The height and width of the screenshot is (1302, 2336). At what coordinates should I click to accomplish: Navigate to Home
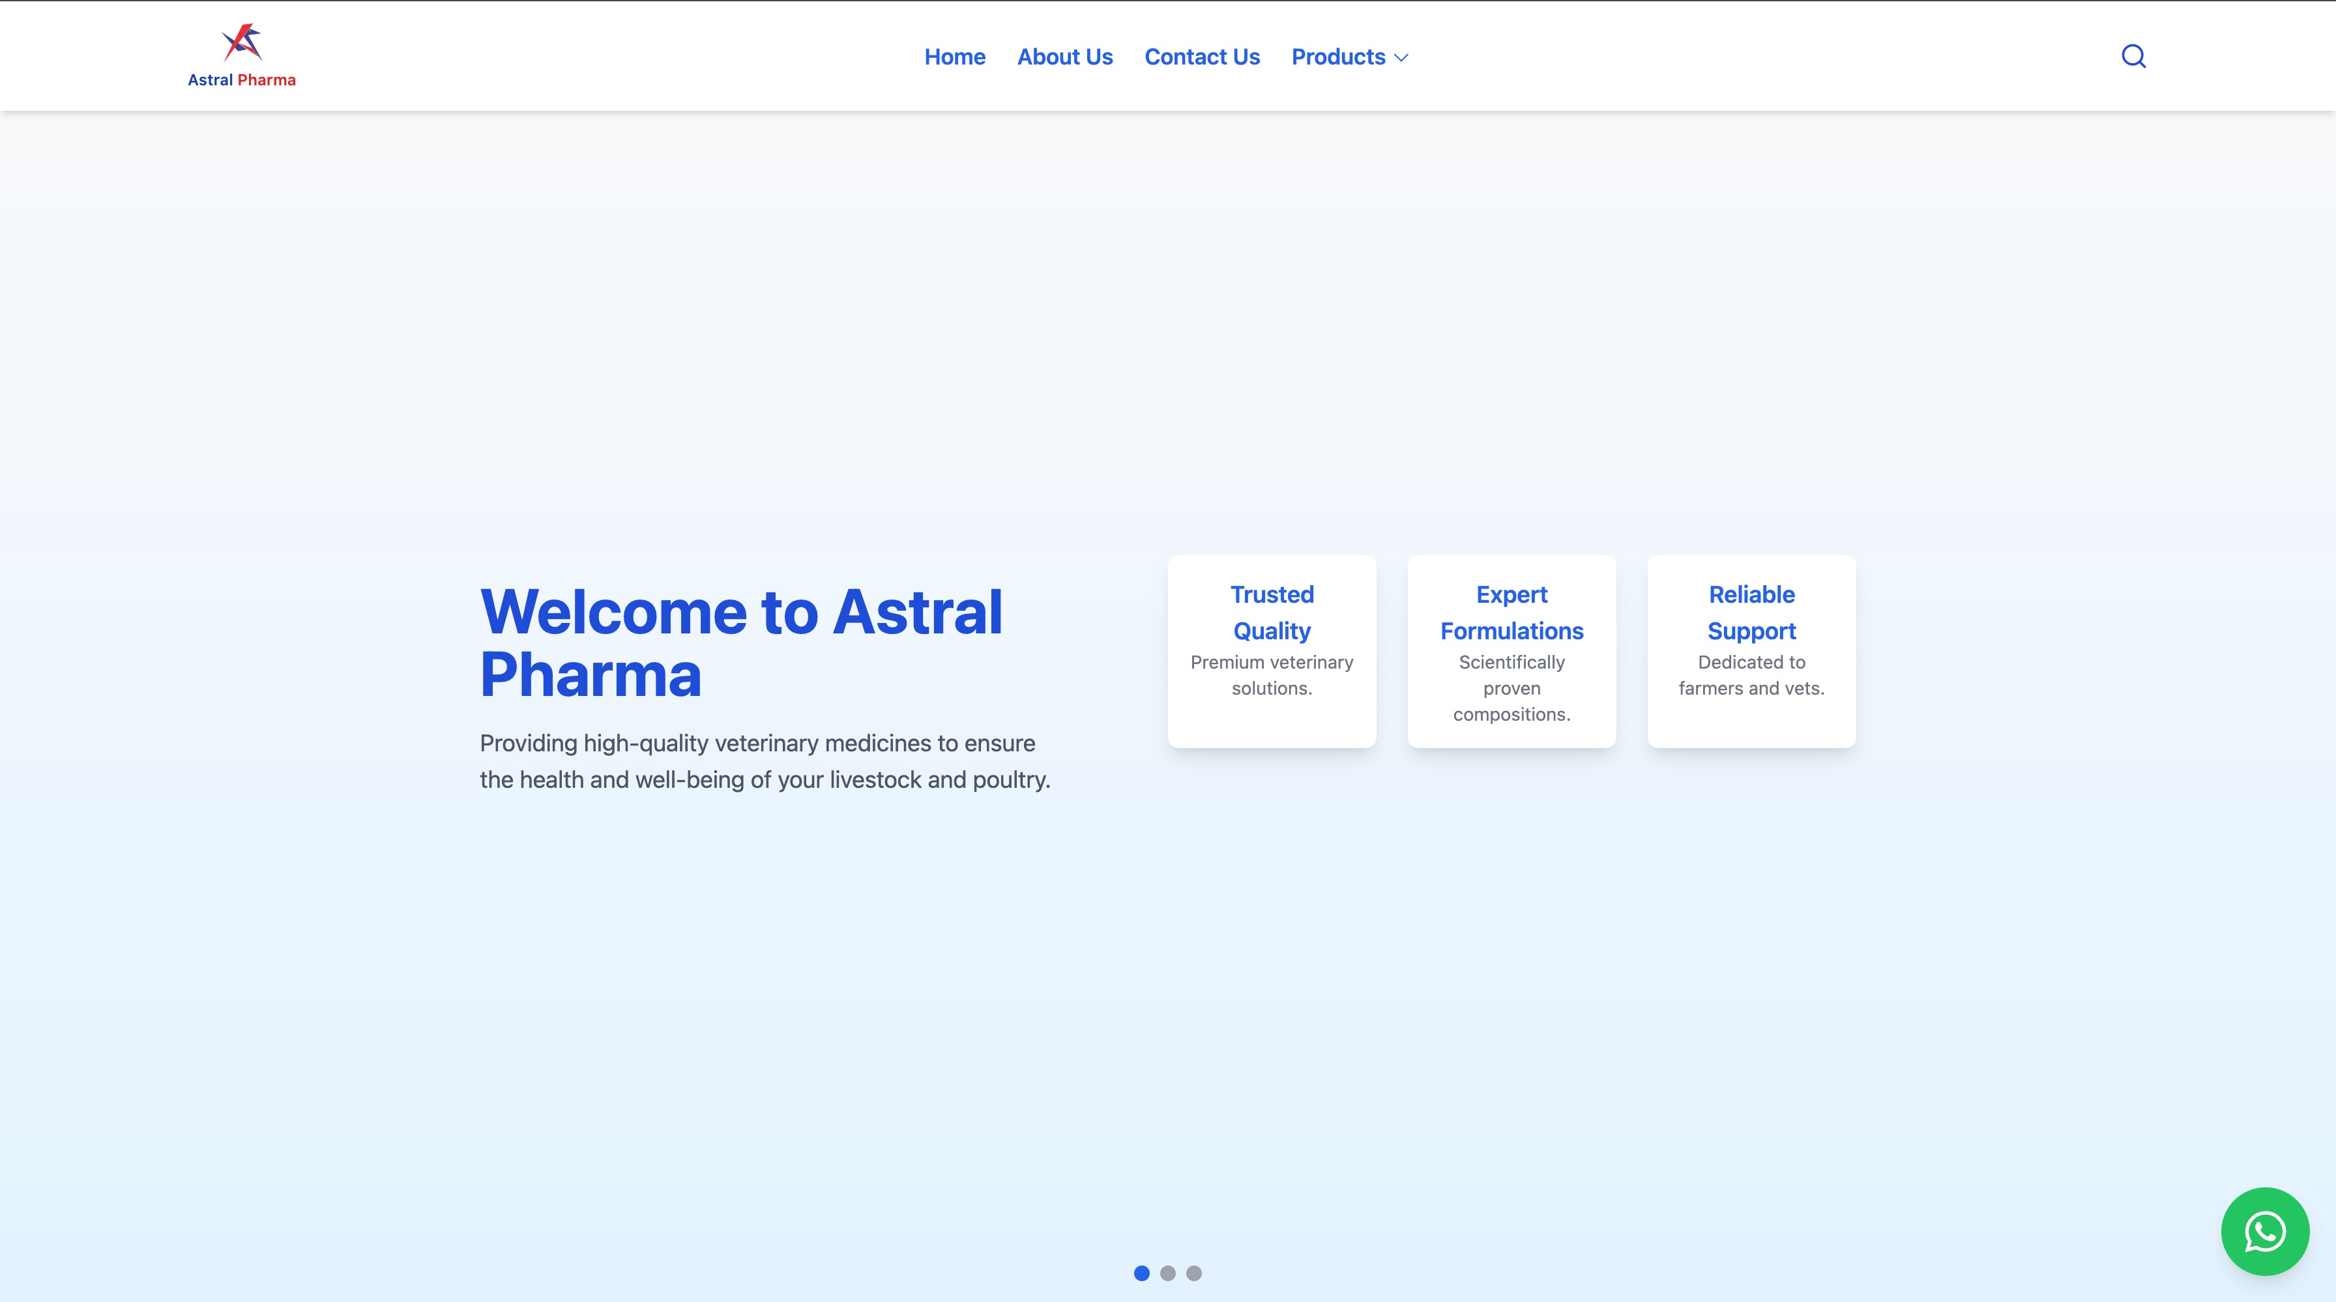coord(954,56)
